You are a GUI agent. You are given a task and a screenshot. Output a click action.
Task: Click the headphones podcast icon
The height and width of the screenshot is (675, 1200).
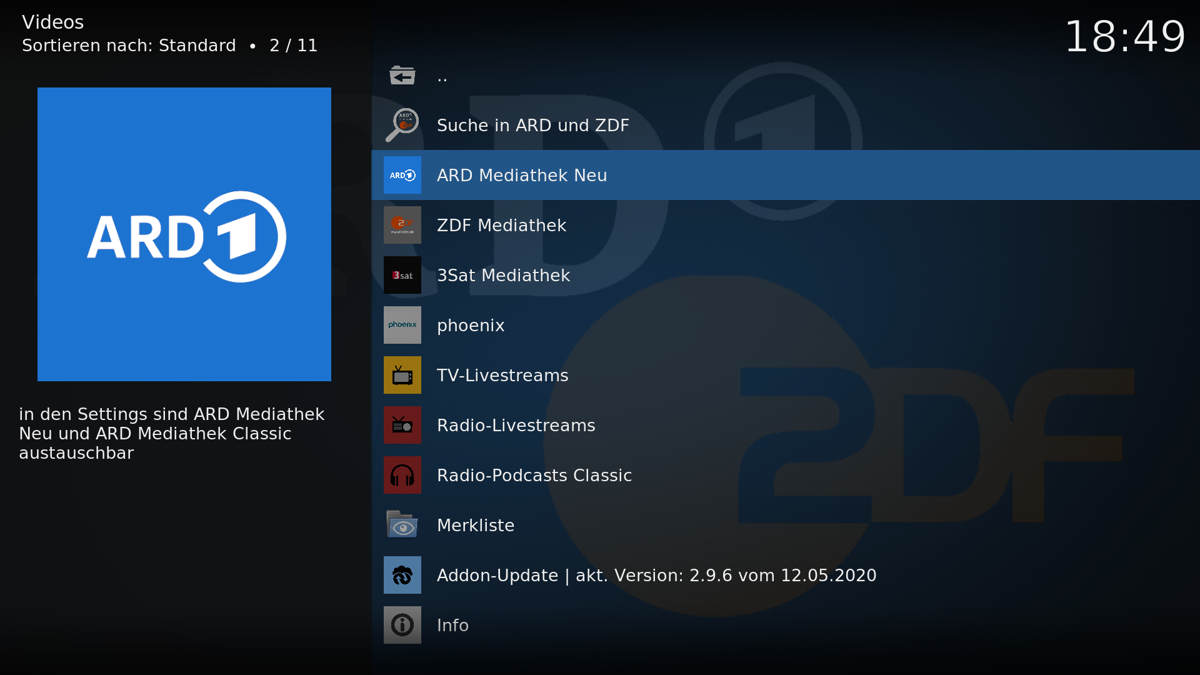[x=402, y=475]
